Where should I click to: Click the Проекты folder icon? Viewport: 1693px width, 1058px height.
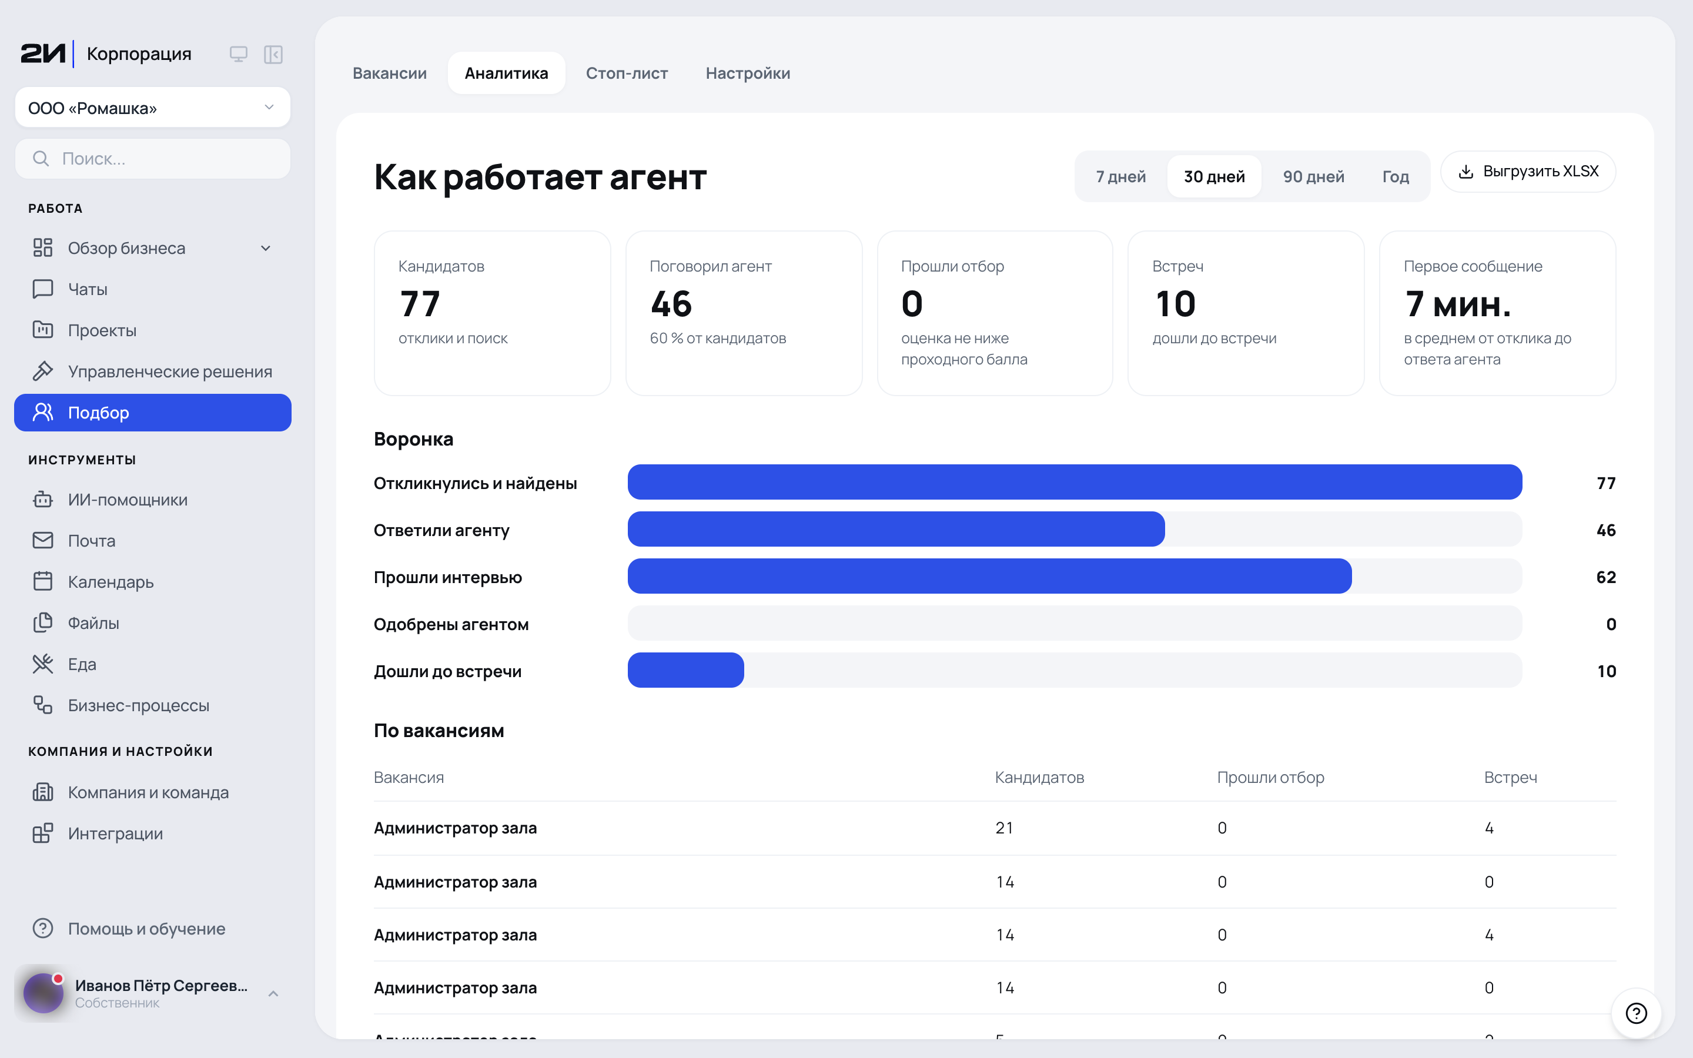43,330
